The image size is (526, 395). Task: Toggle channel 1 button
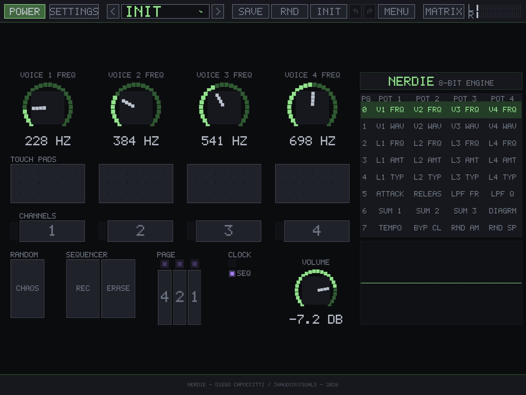pos(52,231)
